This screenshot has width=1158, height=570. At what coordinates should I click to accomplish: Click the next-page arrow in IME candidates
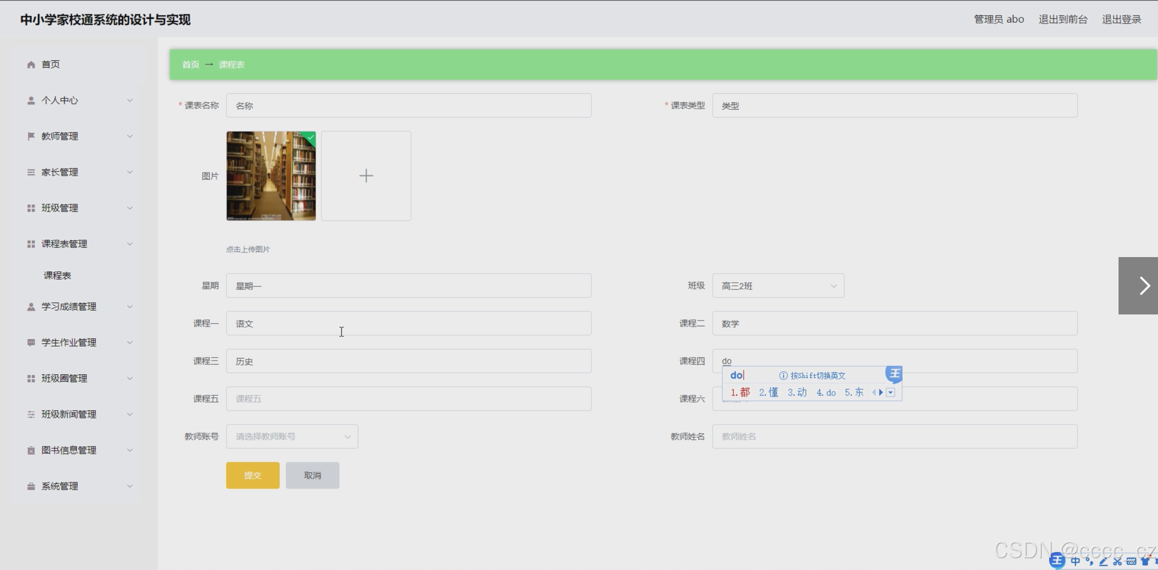(881, 392)
